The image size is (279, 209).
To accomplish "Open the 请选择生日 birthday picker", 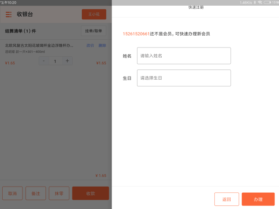I will (184, 78).
